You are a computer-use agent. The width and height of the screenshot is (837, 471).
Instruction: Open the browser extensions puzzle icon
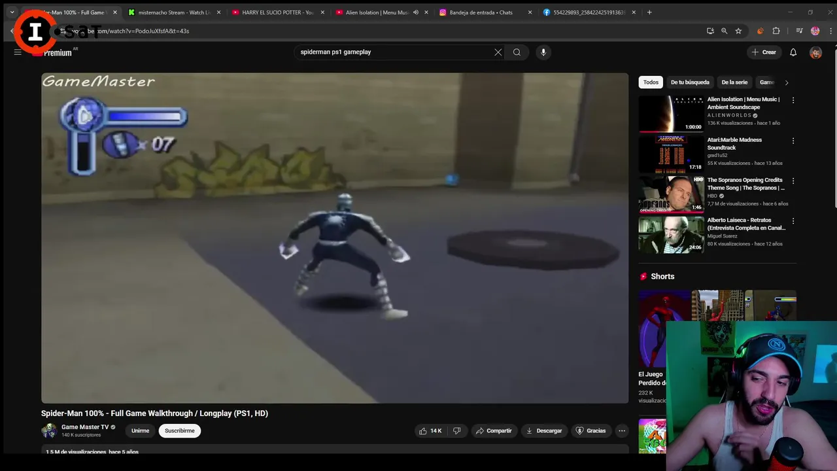(x=776, y=31)
